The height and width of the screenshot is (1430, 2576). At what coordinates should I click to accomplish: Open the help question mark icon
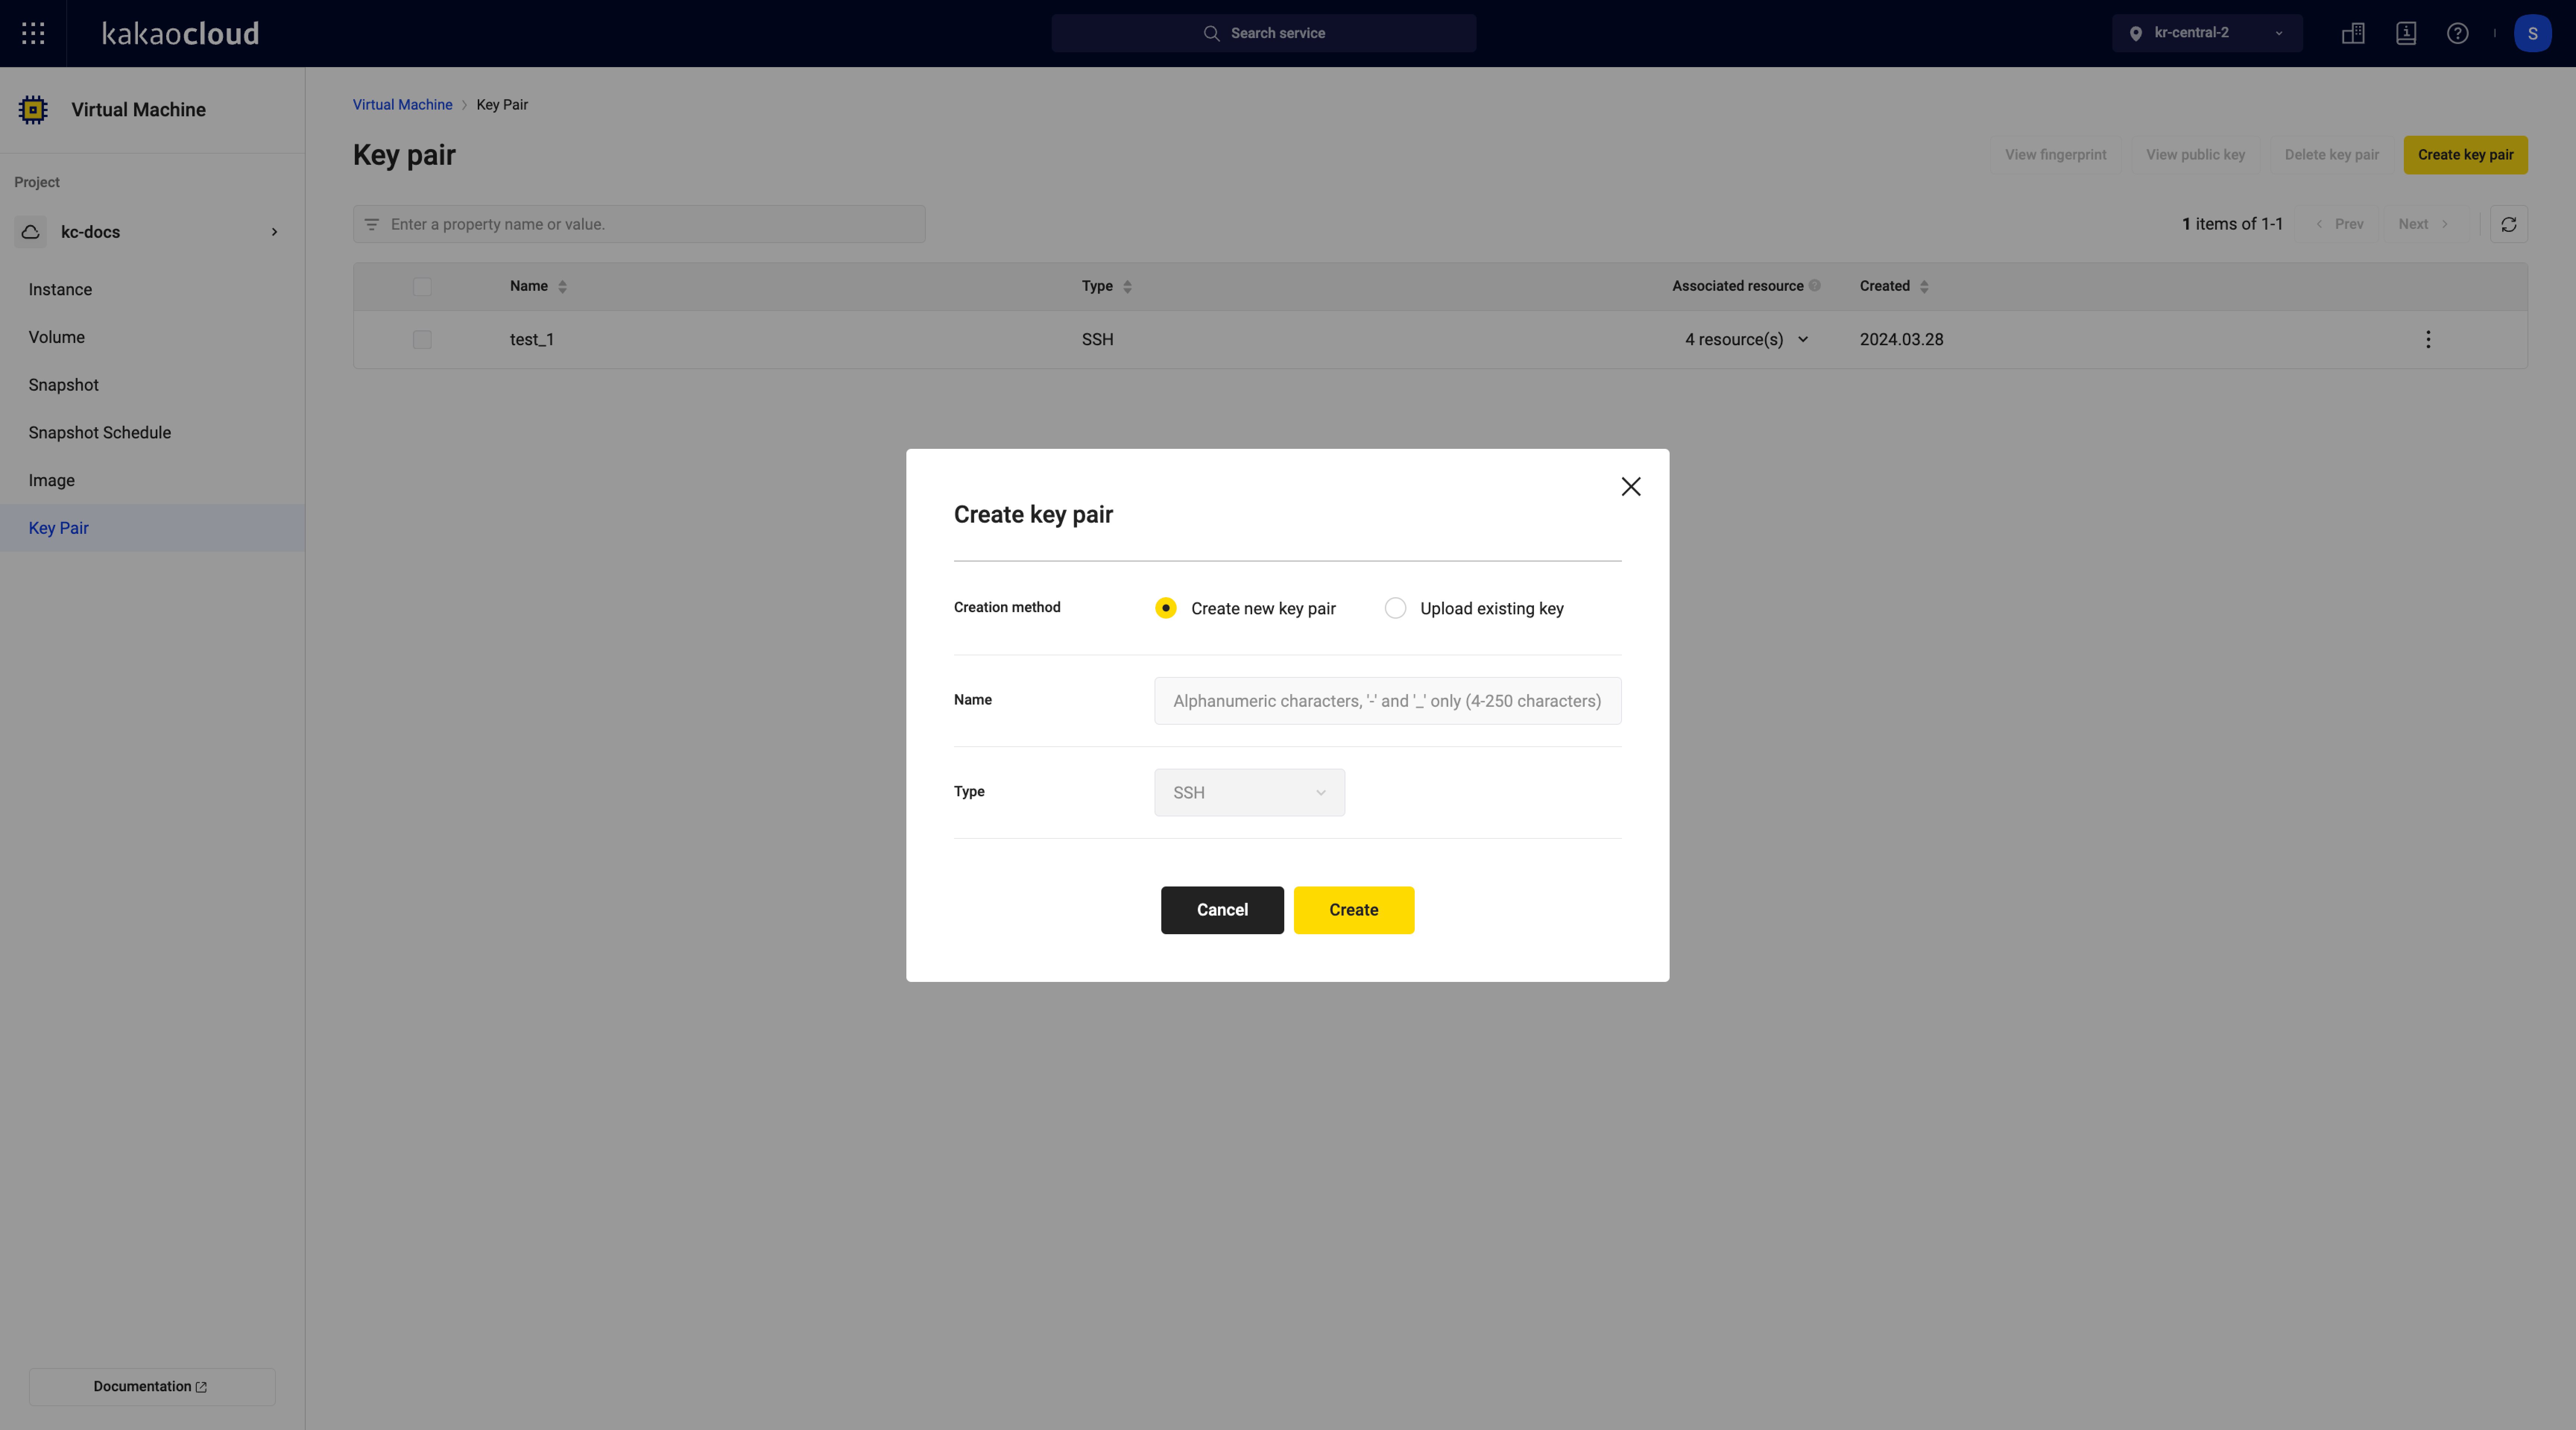click(x=2457, y=33)
